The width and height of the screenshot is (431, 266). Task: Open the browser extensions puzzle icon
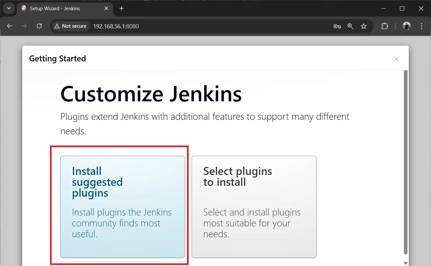point(384,26)
